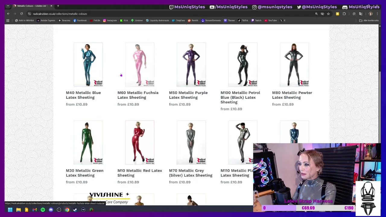
Task: Open the Chrome profile avatar
Action: coord(371,14)
